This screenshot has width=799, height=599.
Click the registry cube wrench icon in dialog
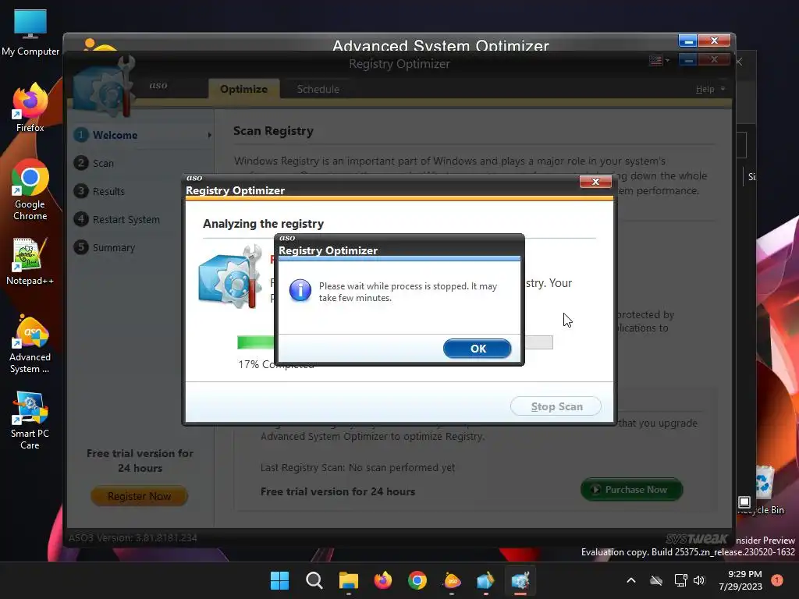[x=230, y=277]
